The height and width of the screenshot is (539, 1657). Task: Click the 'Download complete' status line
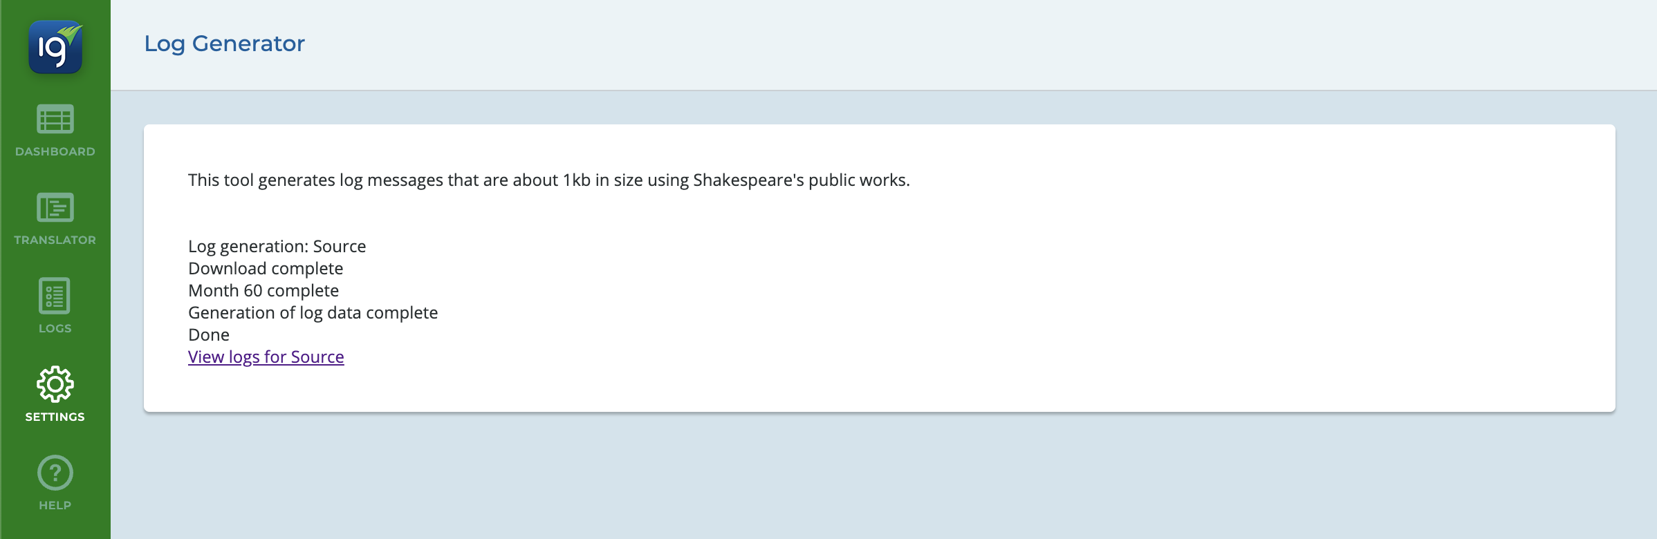266,268
